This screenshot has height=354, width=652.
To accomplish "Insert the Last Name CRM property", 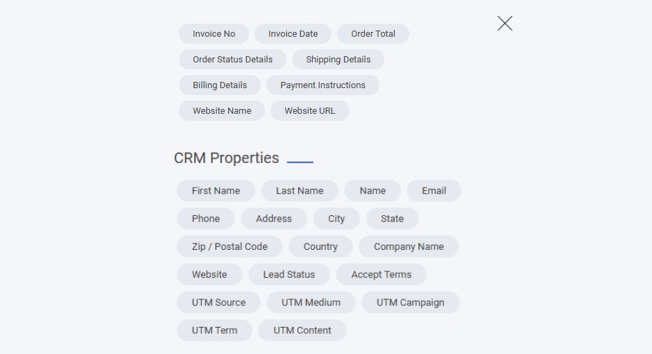I will [x=300, y=191].
